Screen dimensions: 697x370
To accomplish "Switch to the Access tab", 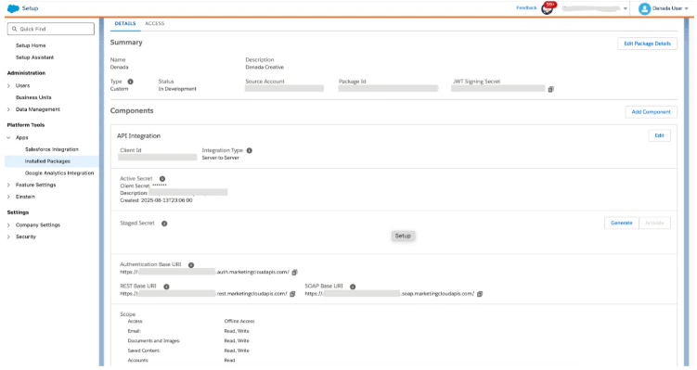I will click(155, 23).
